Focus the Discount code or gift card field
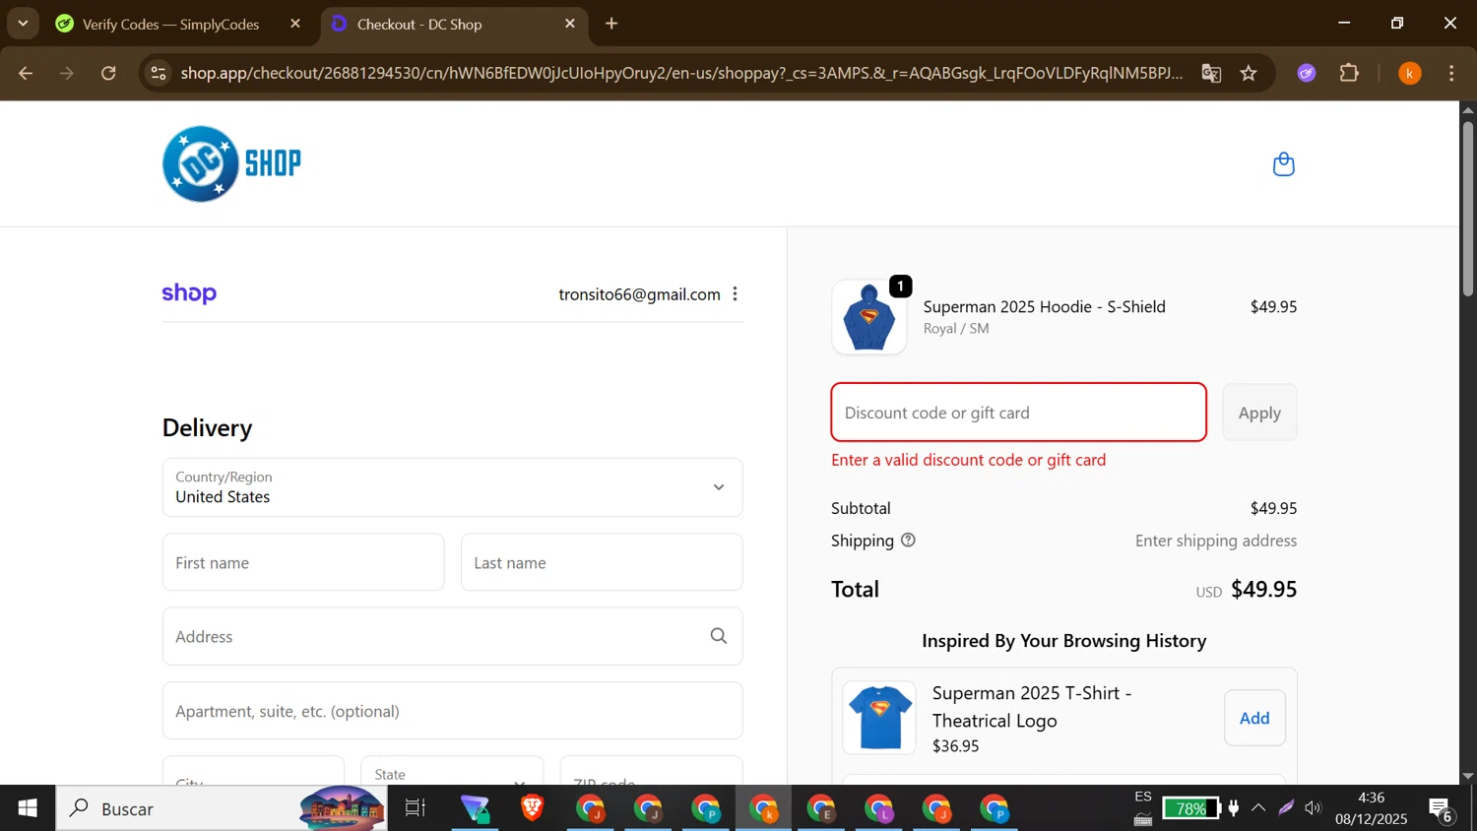 [x=1018, y=413]
